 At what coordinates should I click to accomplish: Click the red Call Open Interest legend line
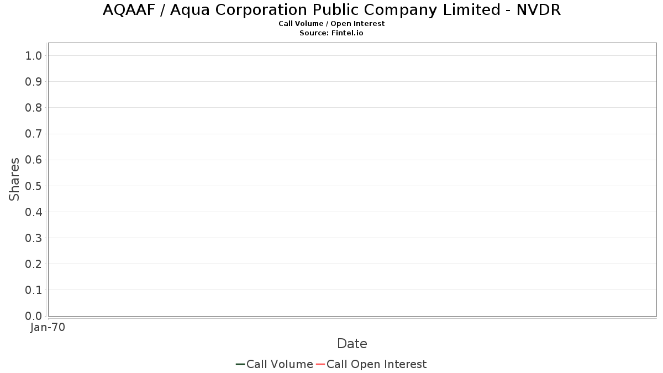(x=320, y=364)
